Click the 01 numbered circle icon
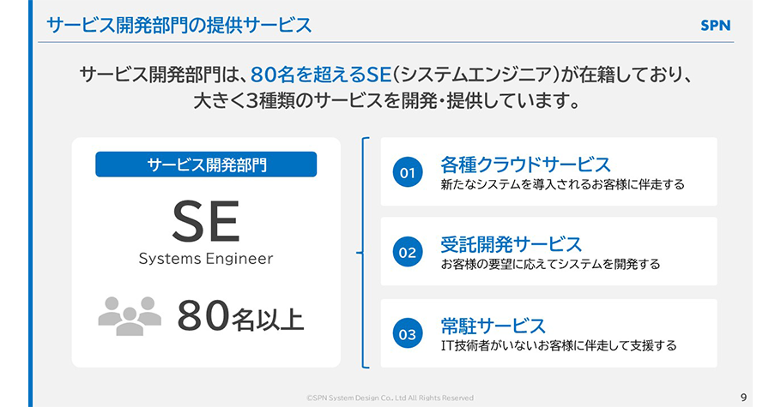 coord(408,173)
